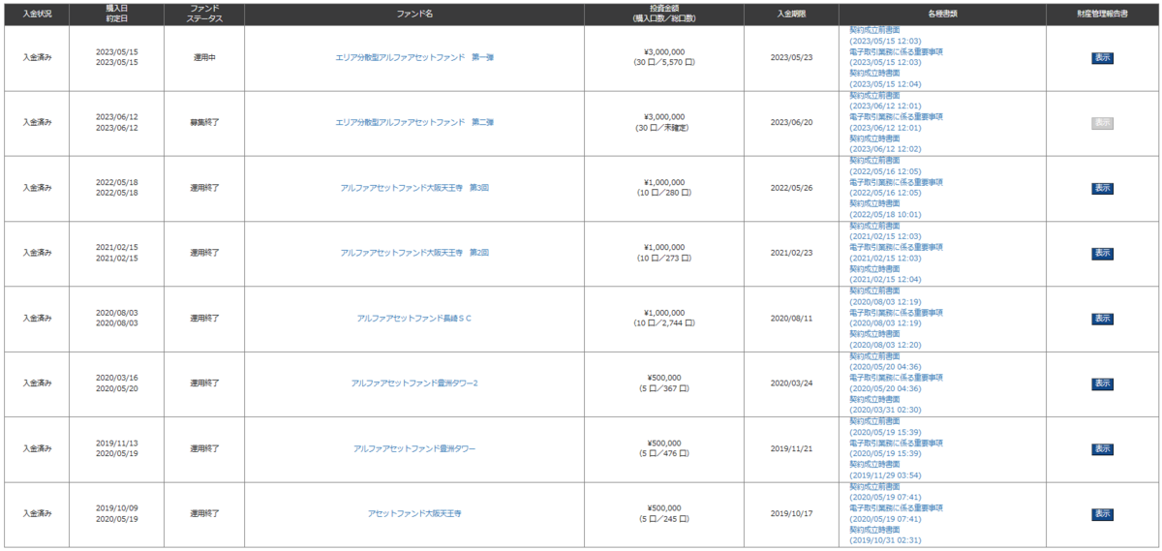
Task: Select amount cell ¥1,000,000 (10口/2,744口)
Action: pos(664,319)
